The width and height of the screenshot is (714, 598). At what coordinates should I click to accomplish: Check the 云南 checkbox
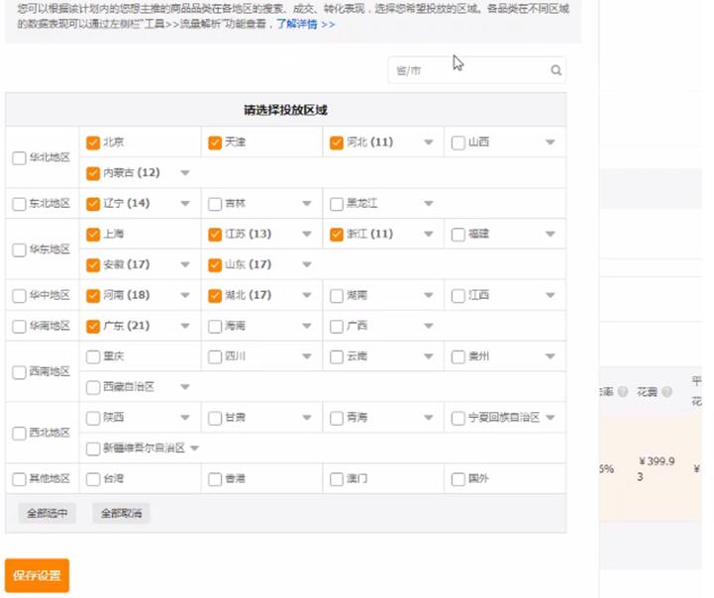coord(337,356)
